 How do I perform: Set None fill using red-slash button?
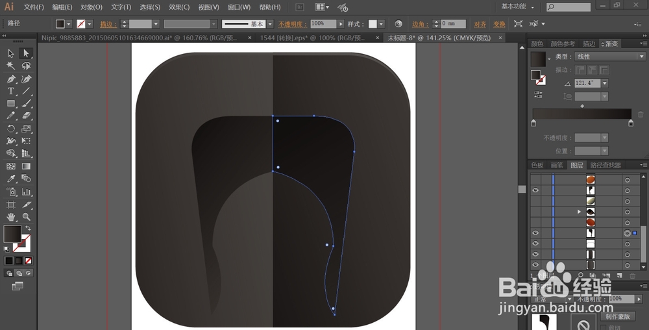click(29, 261)
